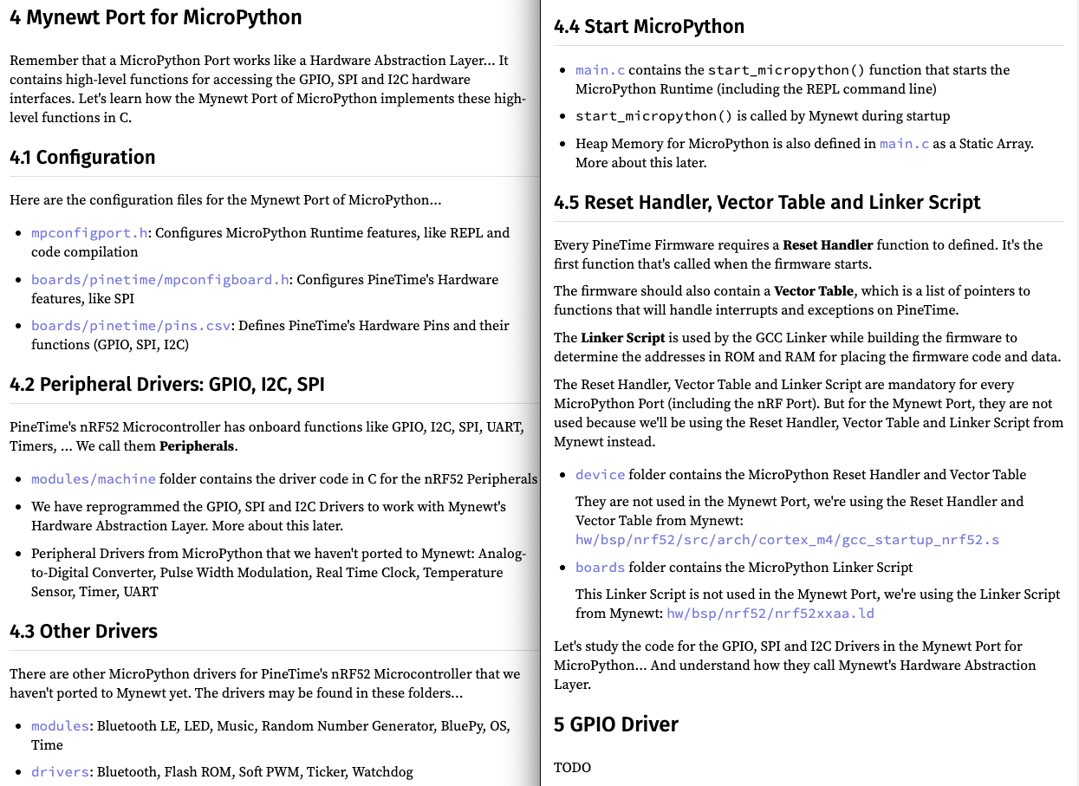Click the boards folder link
The image size is (1079, 786).
coord(600,568)
